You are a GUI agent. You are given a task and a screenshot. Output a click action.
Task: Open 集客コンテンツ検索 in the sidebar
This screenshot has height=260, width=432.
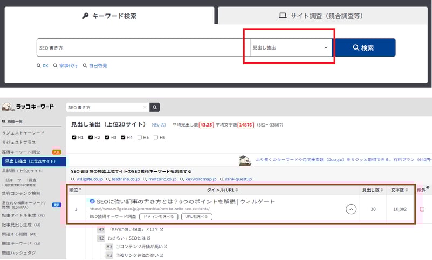[x=21, y=193]
